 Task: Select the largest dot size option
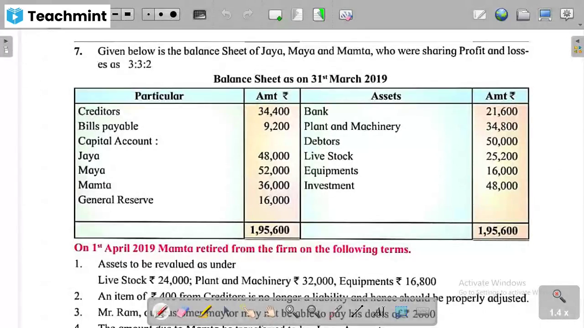click(173, 15)
